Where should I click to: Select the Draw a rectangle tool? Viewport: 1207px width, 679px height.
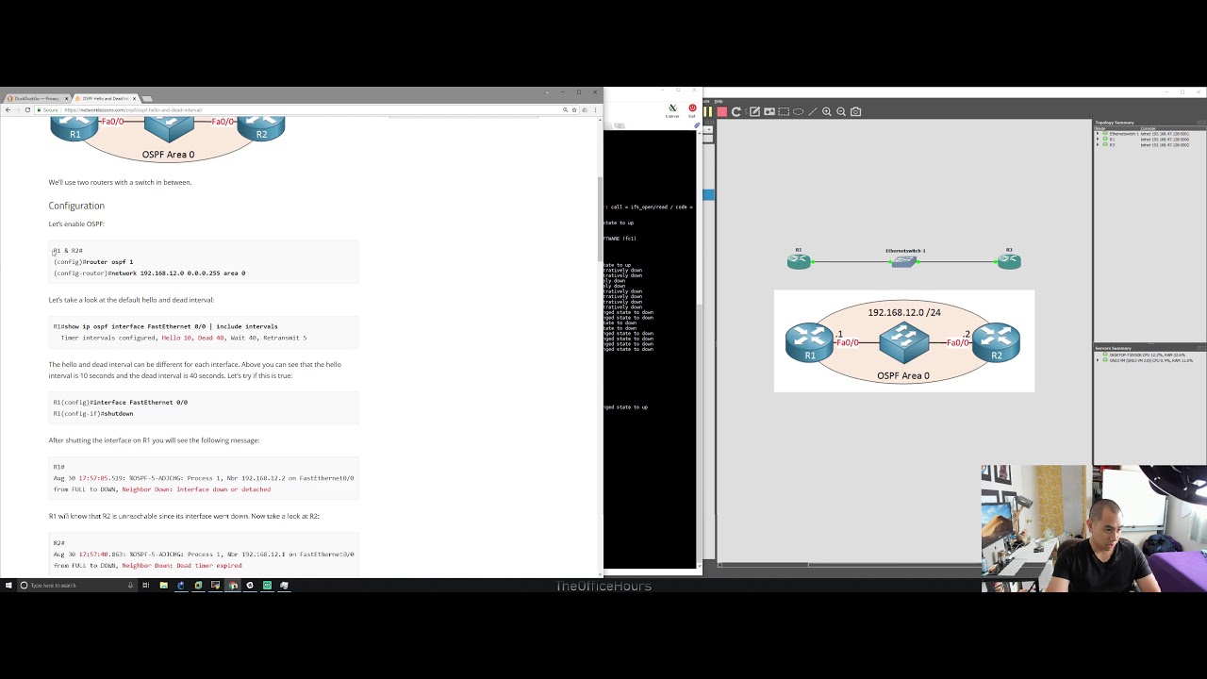(x=784, y=111)
